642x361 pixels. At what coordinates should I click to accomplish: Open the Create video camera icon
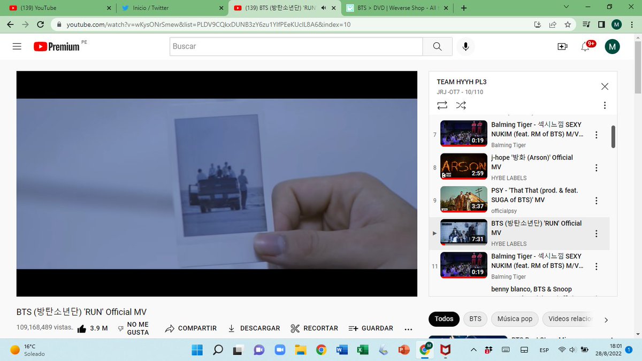pyautogui.click(x=562, y=47)
